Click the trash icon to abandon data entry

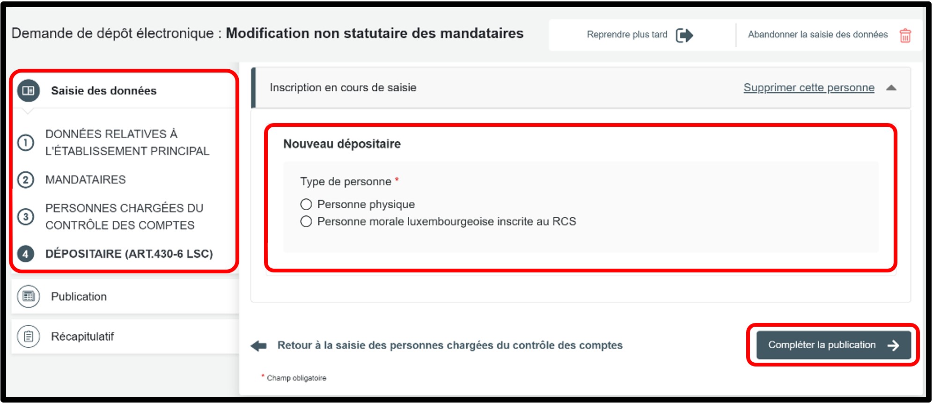[x=905, y=35]
